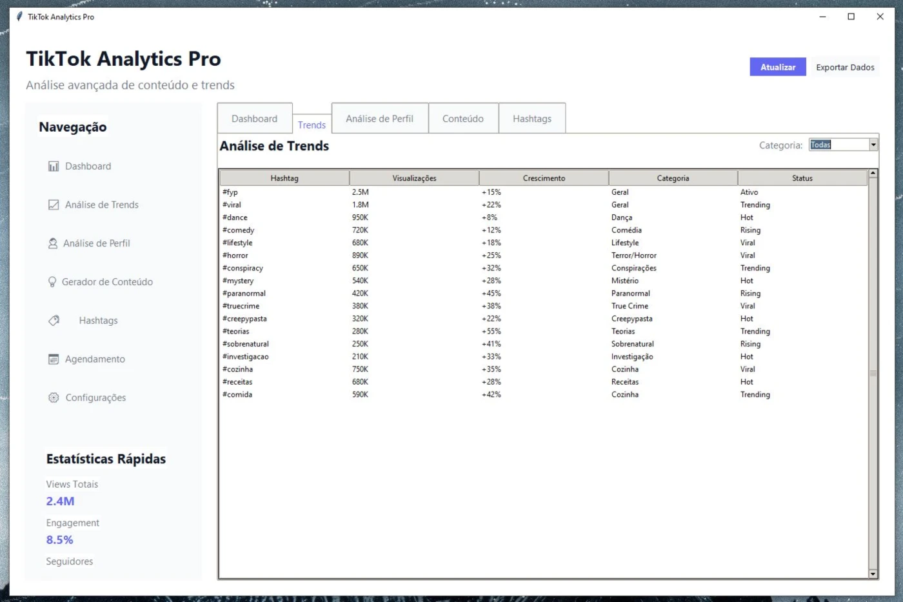Select the #viral row
The height and width of the screenshot is (602, 903).
point(543,205)
